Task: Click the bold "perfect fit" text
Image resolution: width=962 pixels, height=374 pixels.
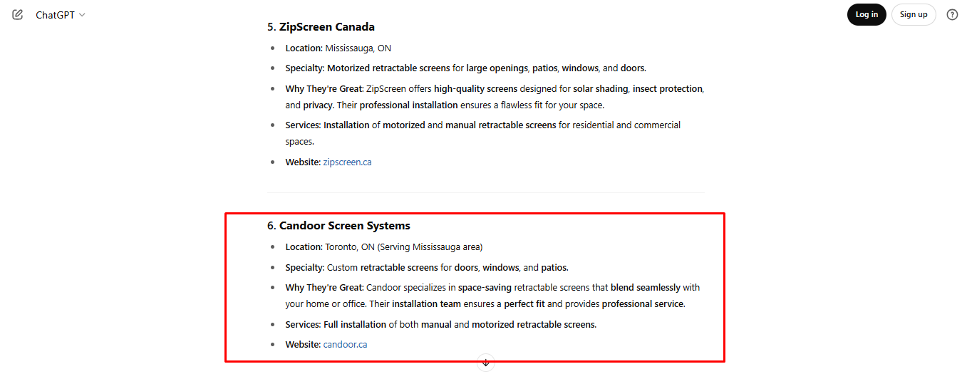Action: coord(525,304)
